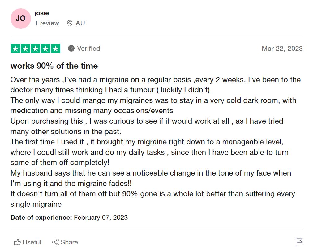Click the third green rating star
Viewport: 313px width, 250px height.
36,49
